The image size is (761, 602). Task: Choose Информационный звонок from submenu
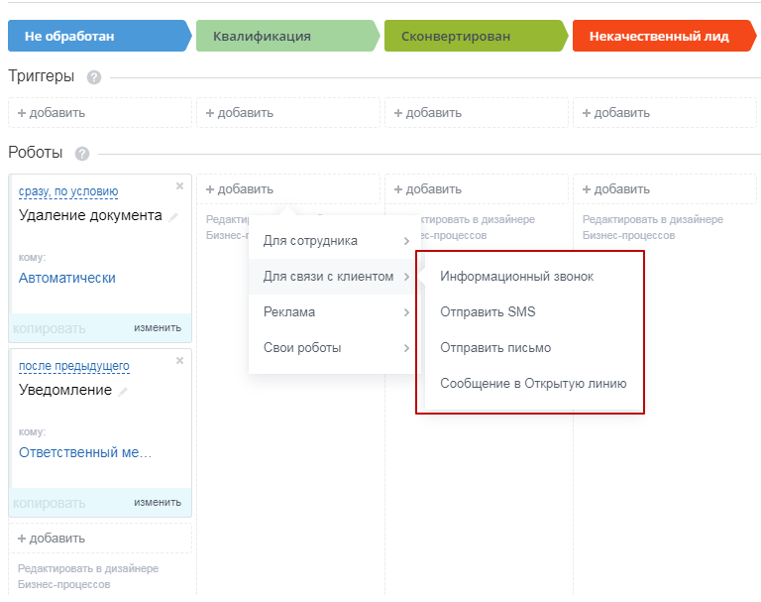click(516, 277)
